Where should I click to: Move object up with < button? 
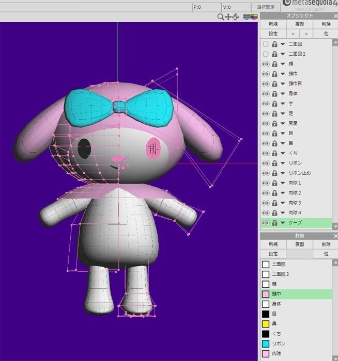click(x=293, y=34)
